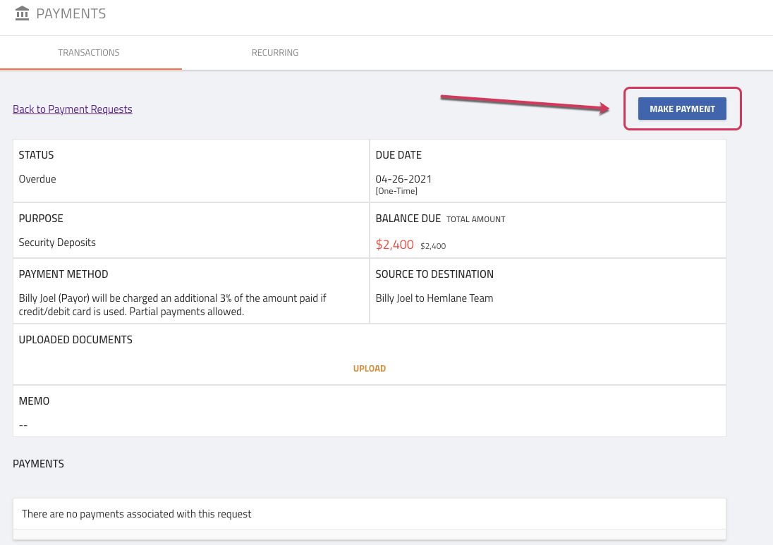This screenshot has width=773, height=545.
Task: Click the Uploaded Documents section label
Action: (x=75, y=340)
